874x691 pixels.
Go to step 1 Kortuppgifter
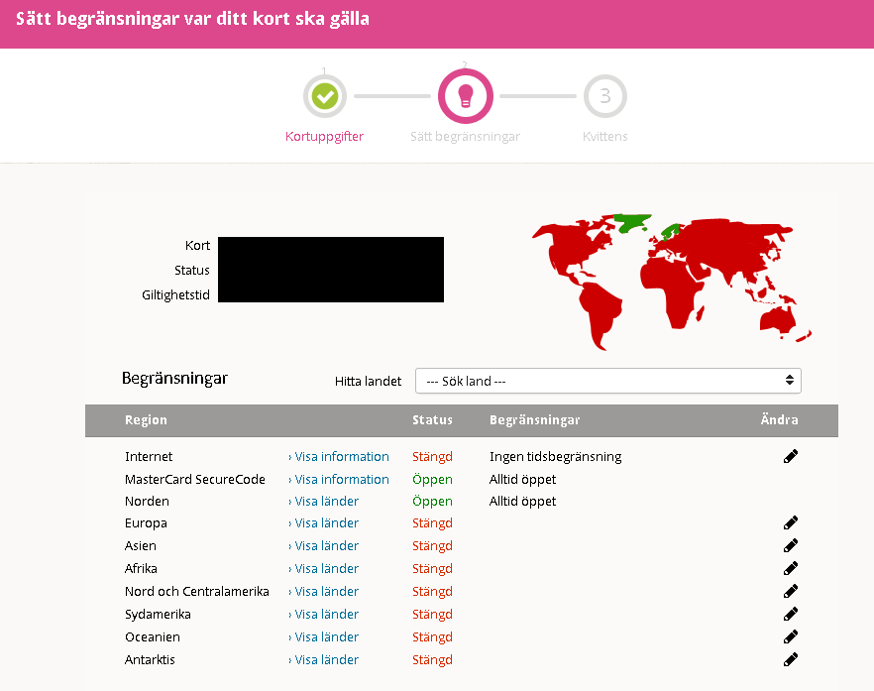pos(325,97)
